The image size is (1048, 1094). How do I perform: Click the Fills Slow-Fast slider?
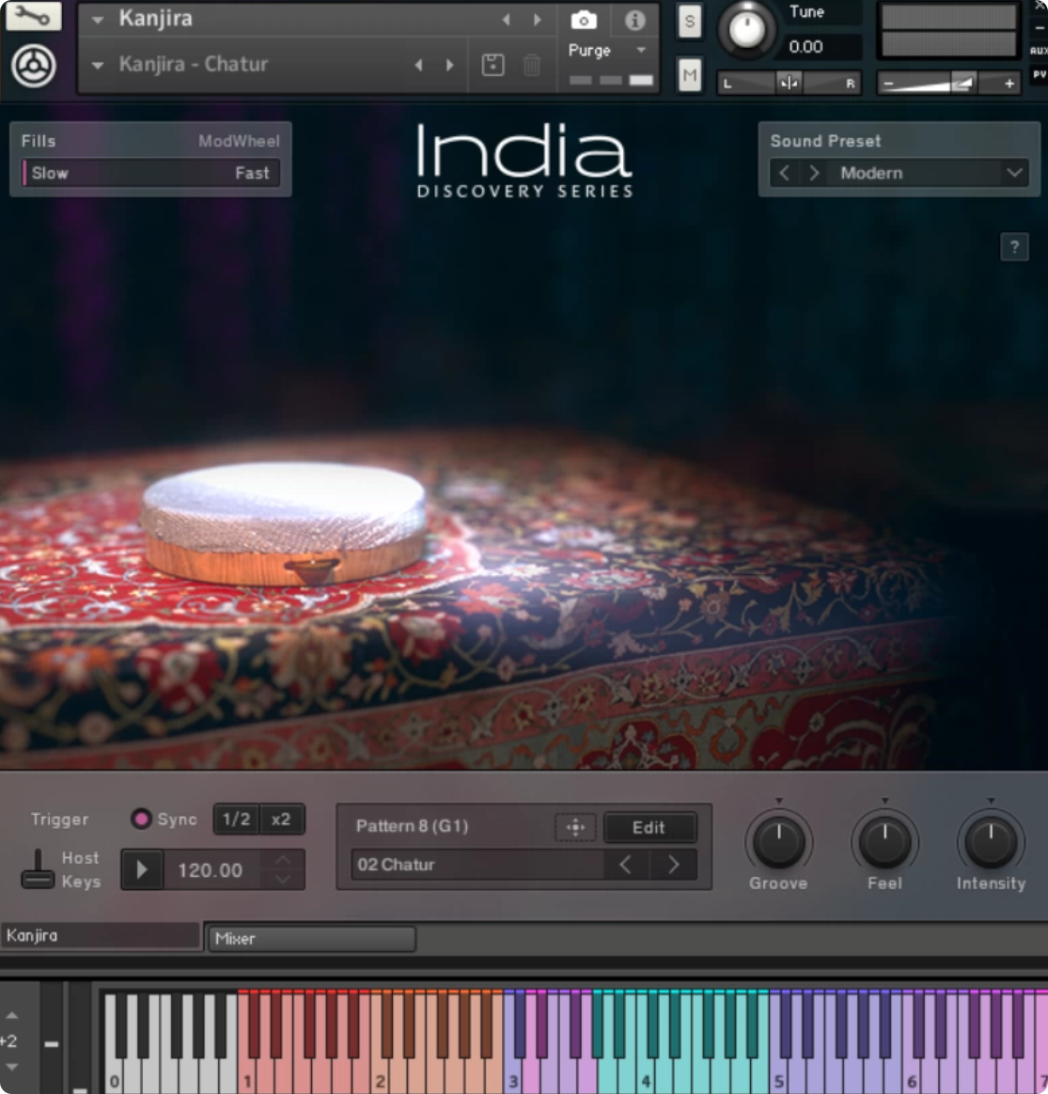click(x=150, y=173)
